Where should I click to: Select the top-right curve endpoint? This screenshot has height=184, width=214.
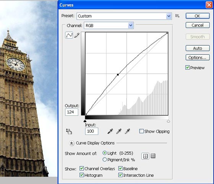(167, 33)
